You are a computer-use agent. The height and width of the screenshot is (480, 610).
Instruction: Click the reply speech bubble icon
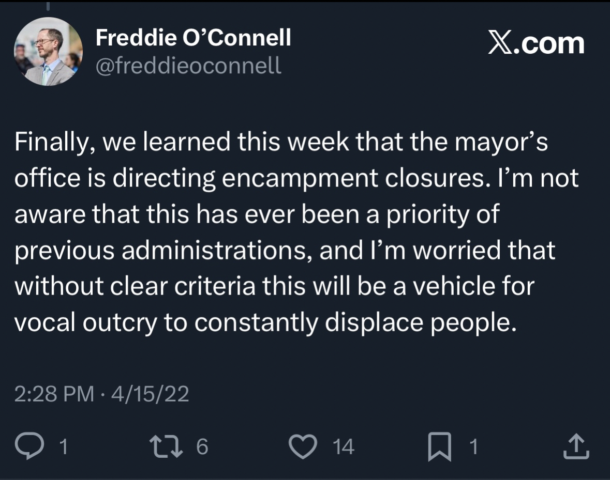[31, 446]
